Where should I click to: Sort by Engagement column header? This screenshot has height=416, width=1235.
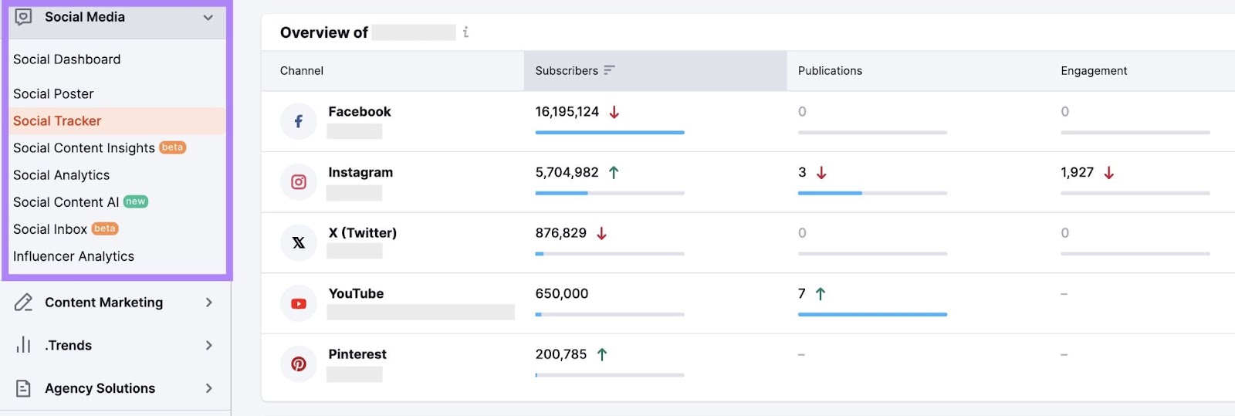click(x=1094, y=71)
